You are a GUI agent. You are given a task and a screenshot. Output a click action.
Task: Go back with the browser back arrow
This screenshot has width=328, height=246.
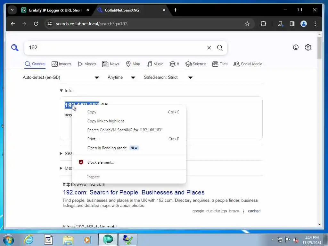[x=13, y=24]
